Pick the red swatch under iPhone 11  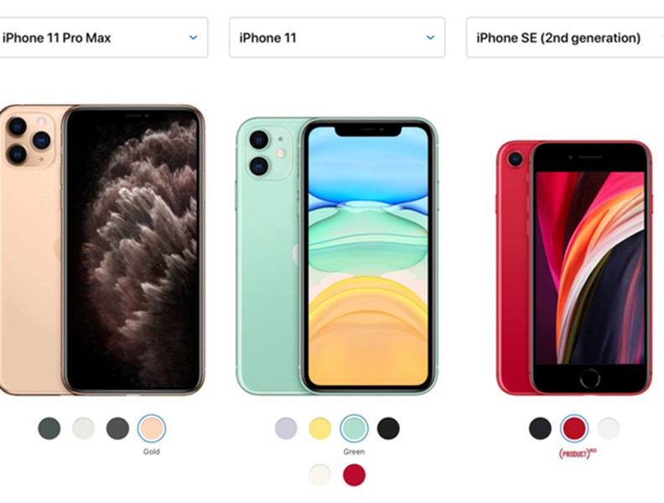point(354,474)
